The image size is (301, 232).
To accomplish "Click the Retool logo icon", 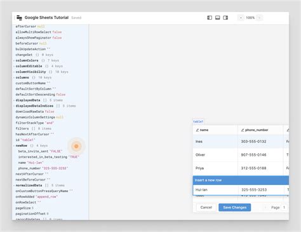I will [19, 18].
